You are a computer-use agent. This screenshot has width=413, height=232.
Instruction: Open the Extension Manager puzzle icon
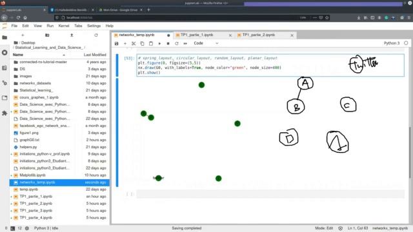click(x=5, y=113)
